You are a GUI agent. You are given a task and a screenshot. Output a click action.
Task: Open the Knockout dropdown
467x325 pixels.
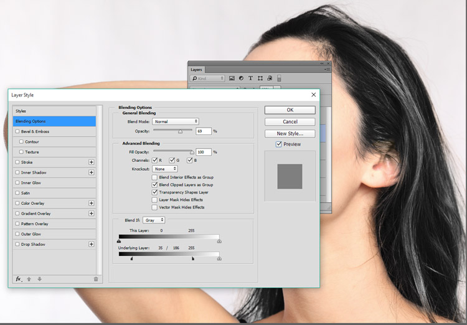click(x=165, y=169)
